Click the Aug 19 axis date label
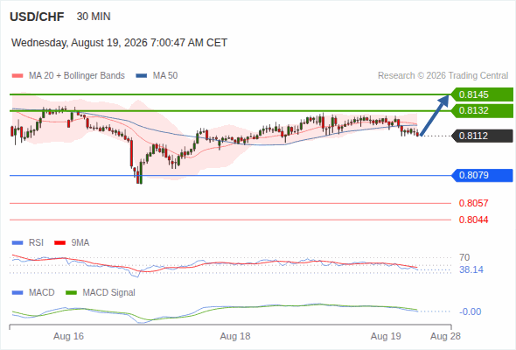The width and height of the screenshot is (516, 350). [x=386, y=336]
